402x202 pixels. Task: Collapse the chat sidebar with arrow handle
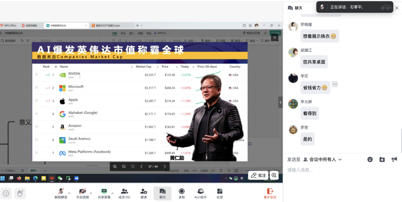281,102
